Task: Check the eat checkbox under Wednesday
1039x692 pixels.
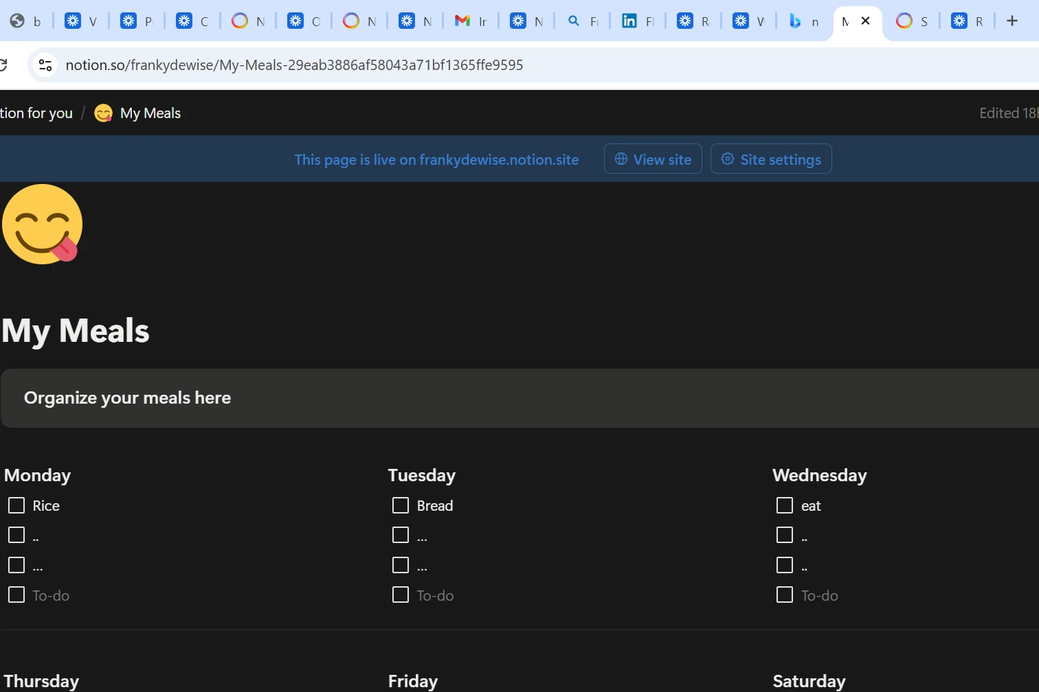Action: point(783,505)
